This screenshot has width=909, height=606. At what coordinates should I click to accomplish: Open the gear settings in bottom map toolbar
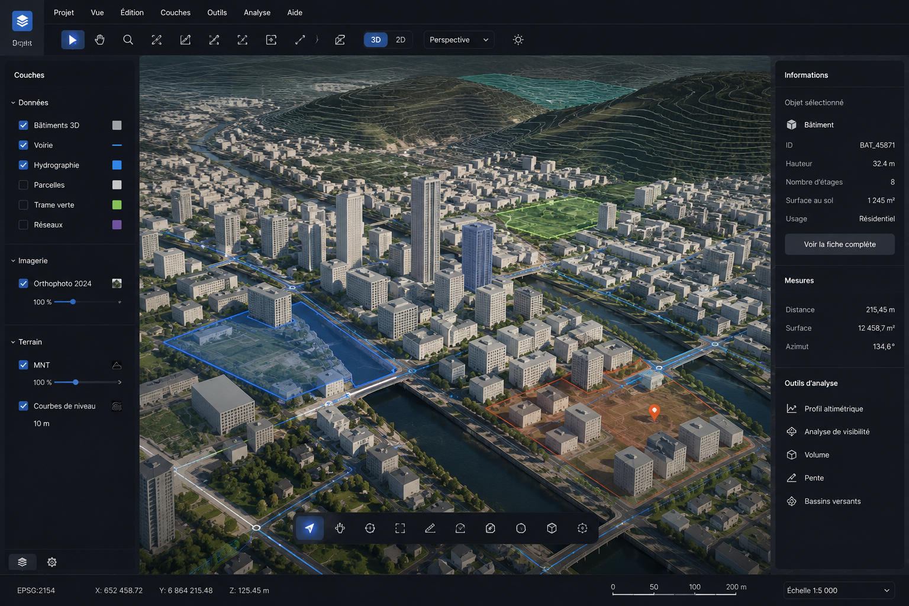(582, 528)
